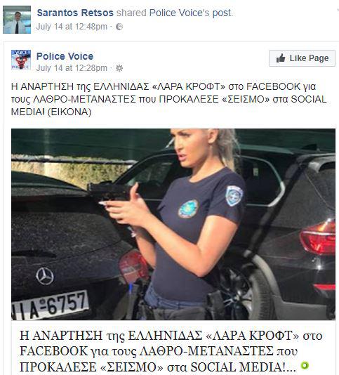Open the article preview photo
339x375 pixels.
173,224
